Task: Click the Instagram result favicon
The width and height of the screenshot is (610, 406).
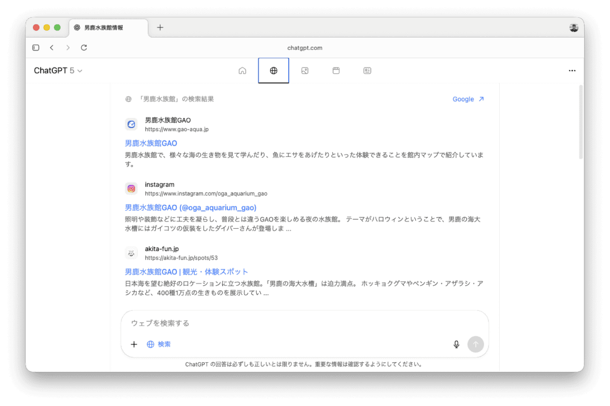Action: click(131, 189)
